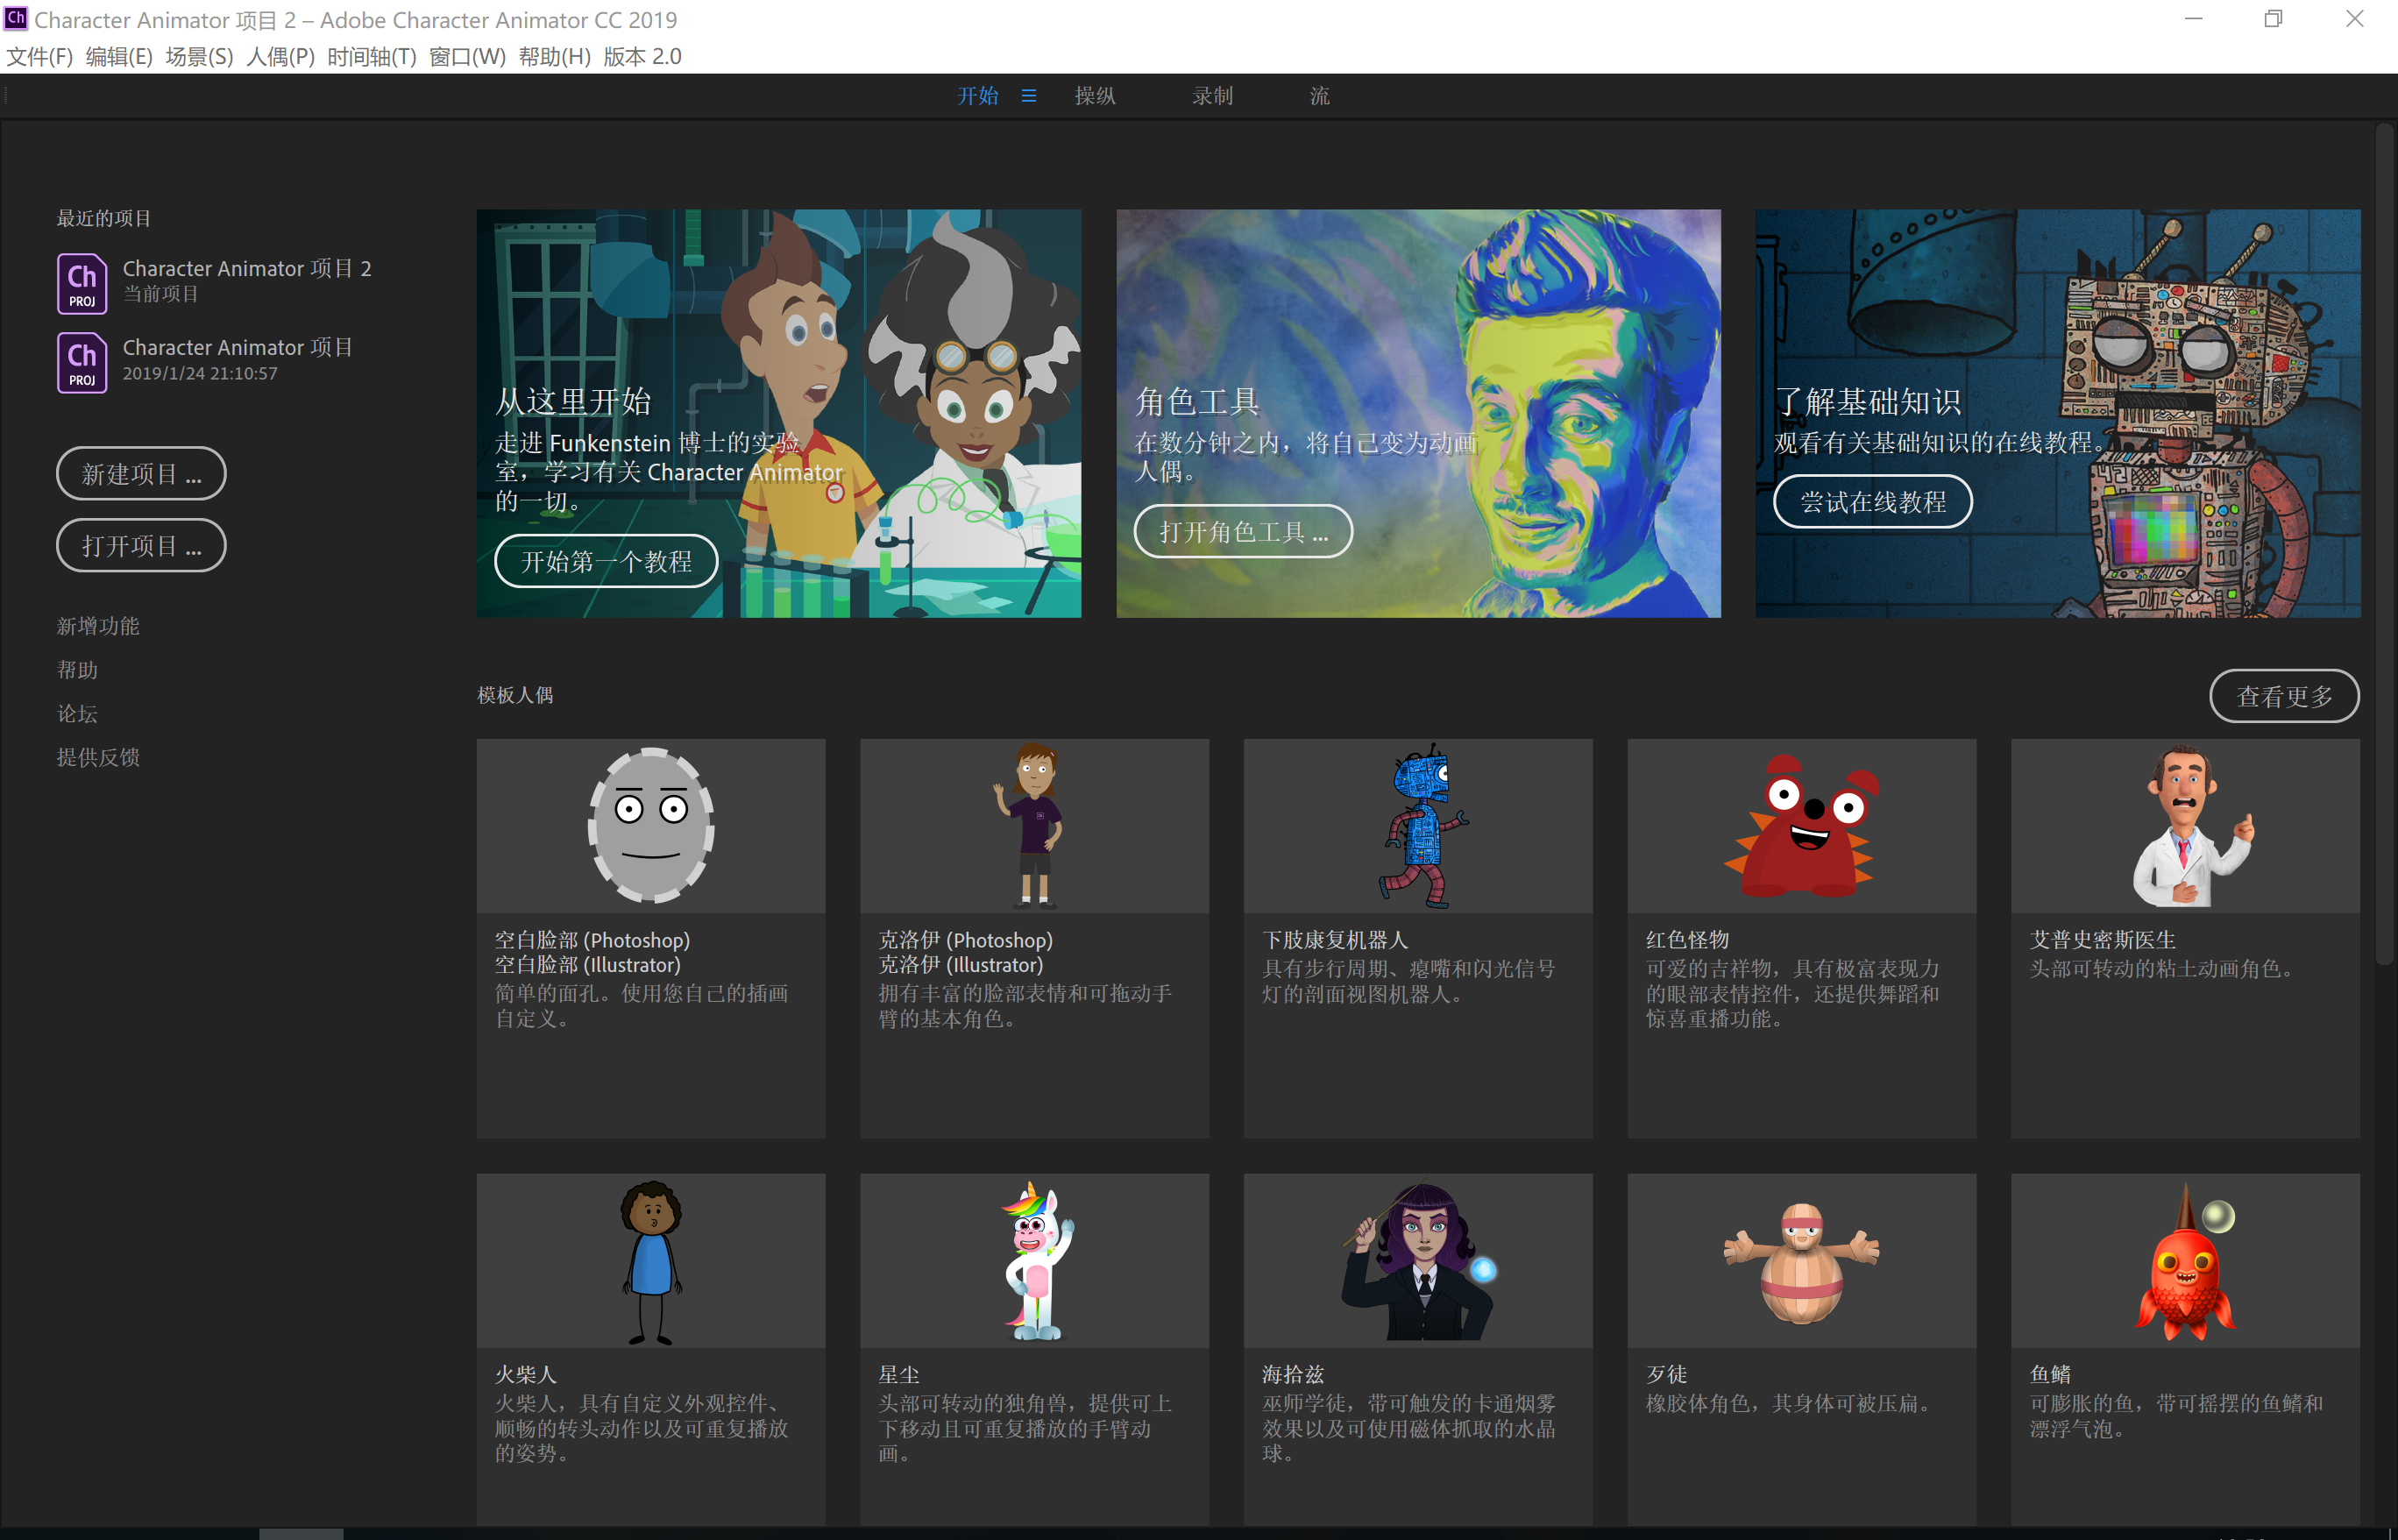Click the 艾普史密斯医生 title text
This screenshot has height=1540, width=2398.
click(x=2102, y=940)
